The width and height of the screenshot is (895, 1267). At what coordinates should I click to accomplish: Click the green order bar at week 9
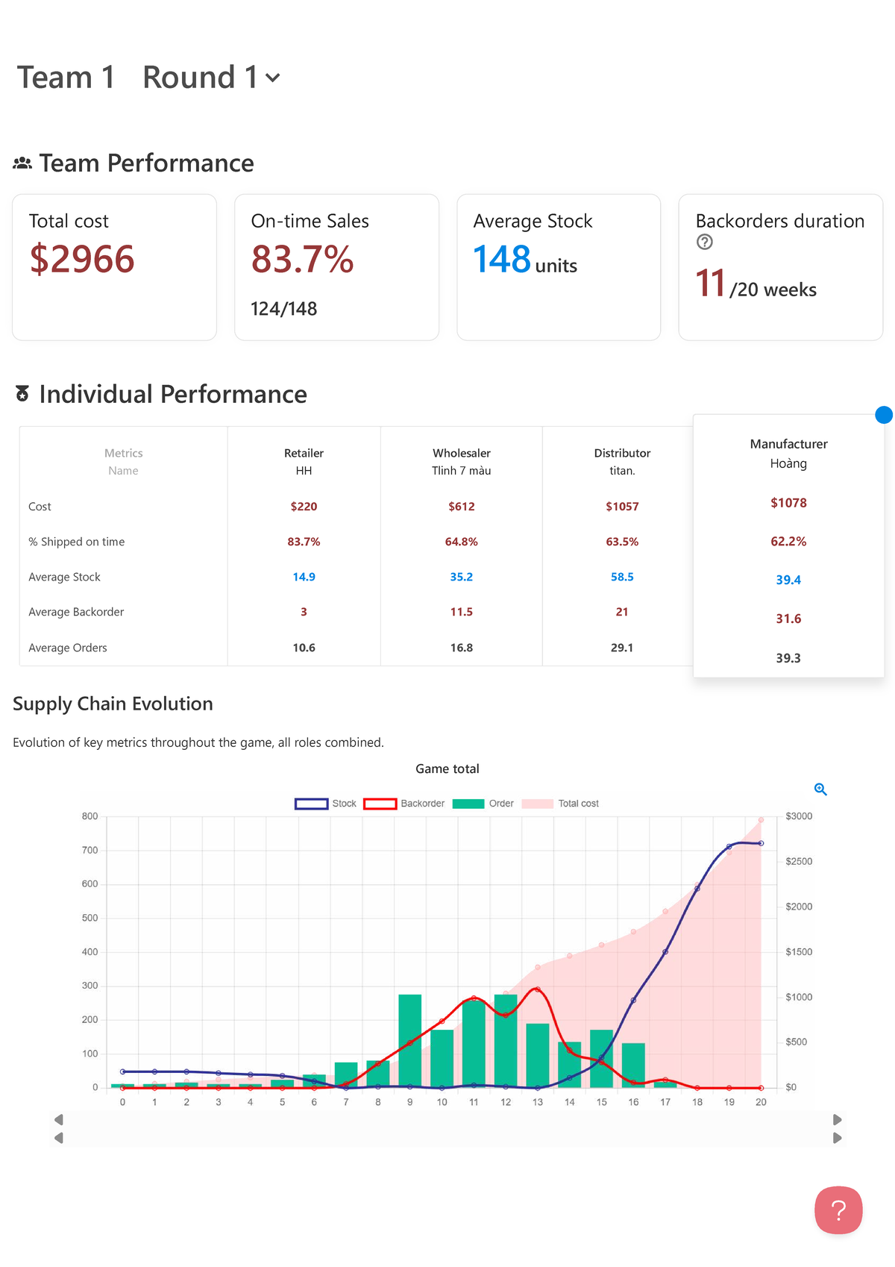point(410,1041)
